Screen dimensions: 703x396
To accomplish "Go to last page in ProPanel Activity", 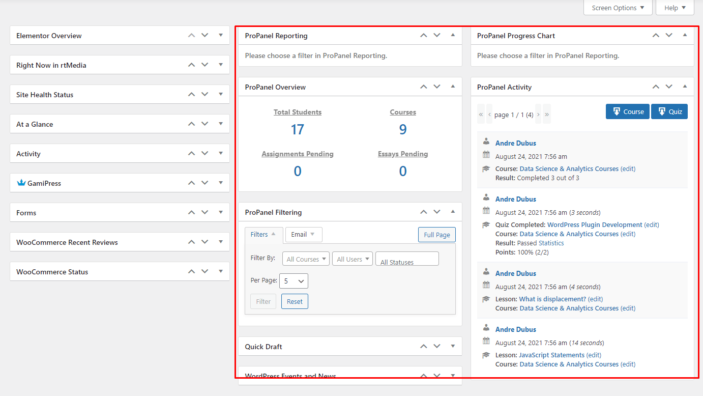I will (x=547, y=115).
